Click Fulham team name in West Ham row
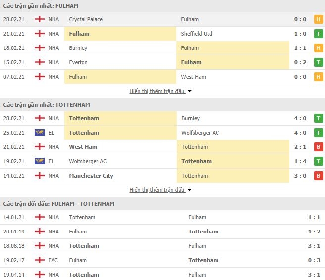Image resolution: width=325 pixels, height=280 pixels. 78,77
